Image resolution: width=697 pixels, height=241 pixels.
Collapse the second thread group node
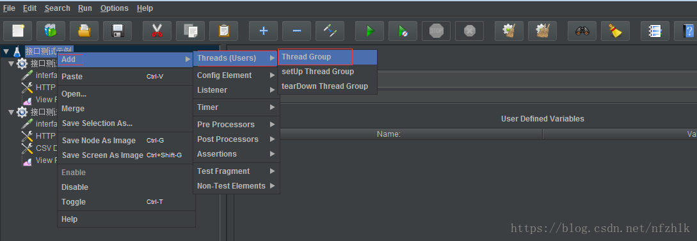(11, 113)
